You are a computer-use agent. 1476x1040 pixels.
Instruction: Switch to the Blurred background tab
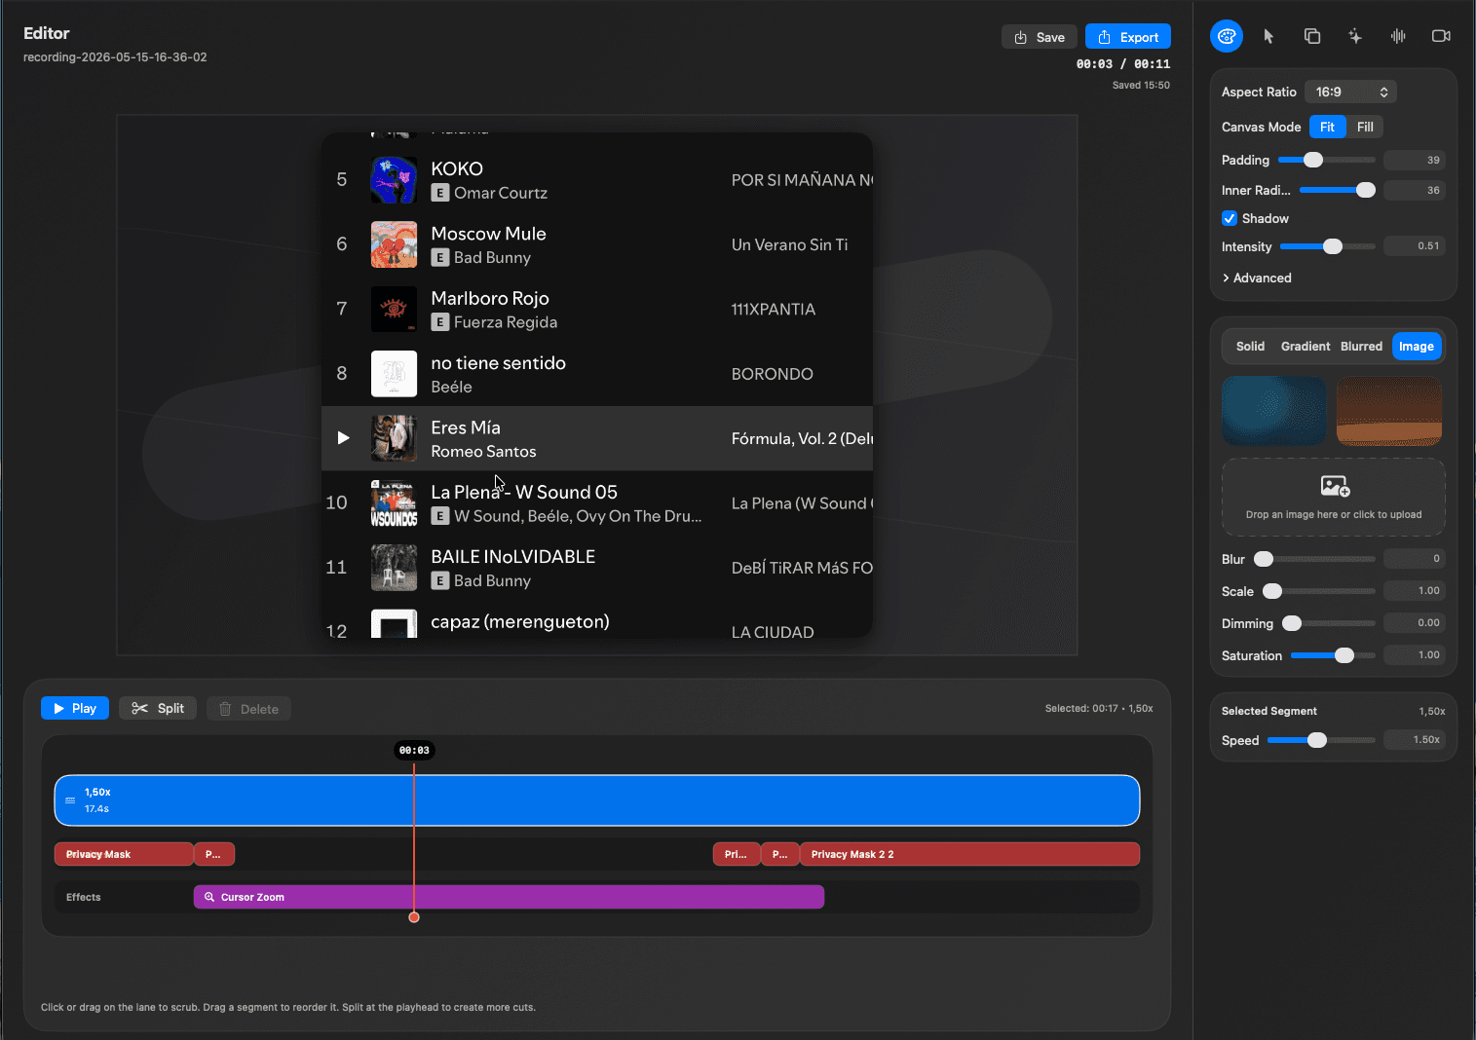point(1361,346)
